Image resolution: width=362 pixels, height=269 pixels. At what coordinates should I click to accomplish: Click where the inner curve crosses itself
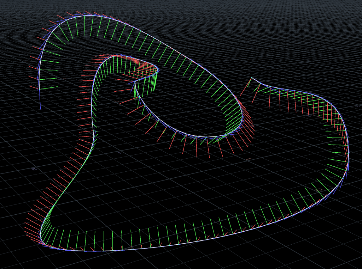click(x=135, y=82)
